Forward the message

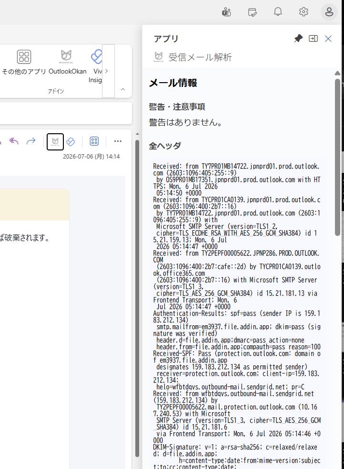click(x=30, y=141)
